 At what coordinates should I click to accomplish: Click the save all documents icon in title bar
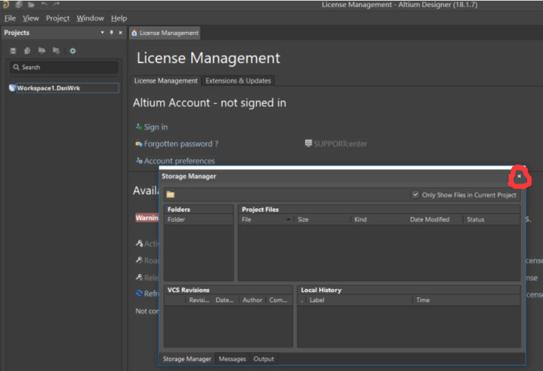click(19, 4)
